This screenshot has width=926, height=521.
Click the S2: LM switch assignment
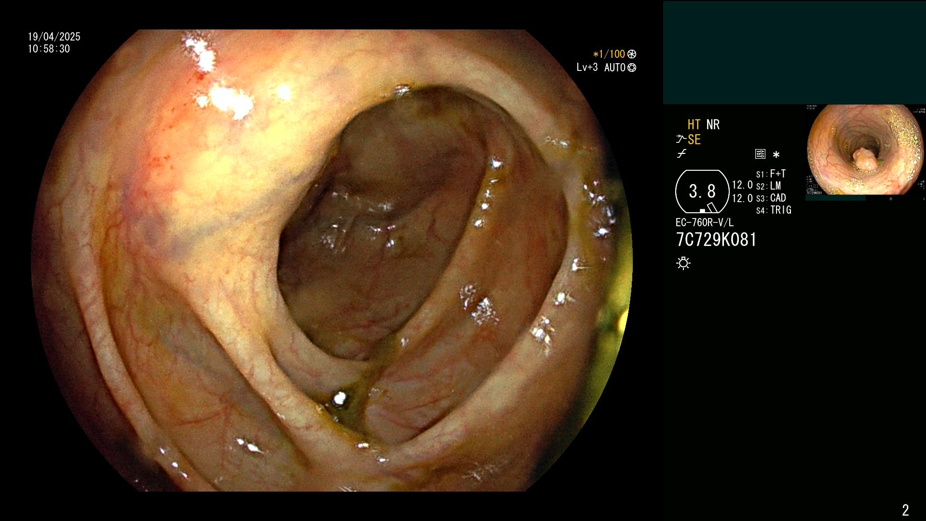tap(768, 186)
